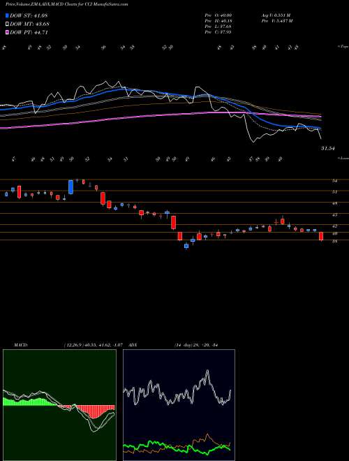Select the 'DOW ST: 41.08' legend label
The width and height of the screenshot is (349, 461).
coord(29,15)
